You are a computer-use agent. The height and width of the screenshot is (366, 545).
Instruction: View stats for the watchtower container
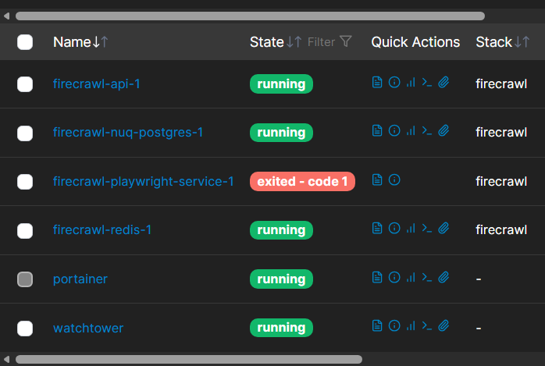(411, 327)
